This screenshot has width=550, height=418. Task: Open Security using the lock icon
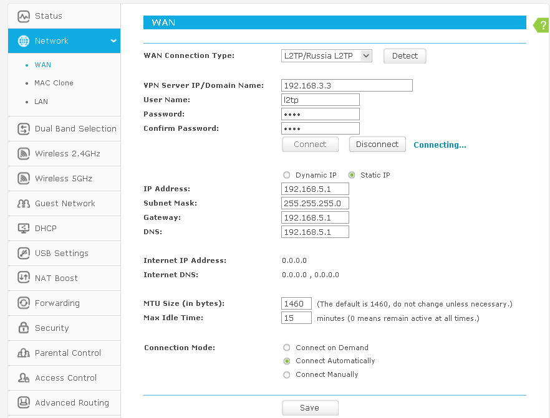(x=24, y=328)
